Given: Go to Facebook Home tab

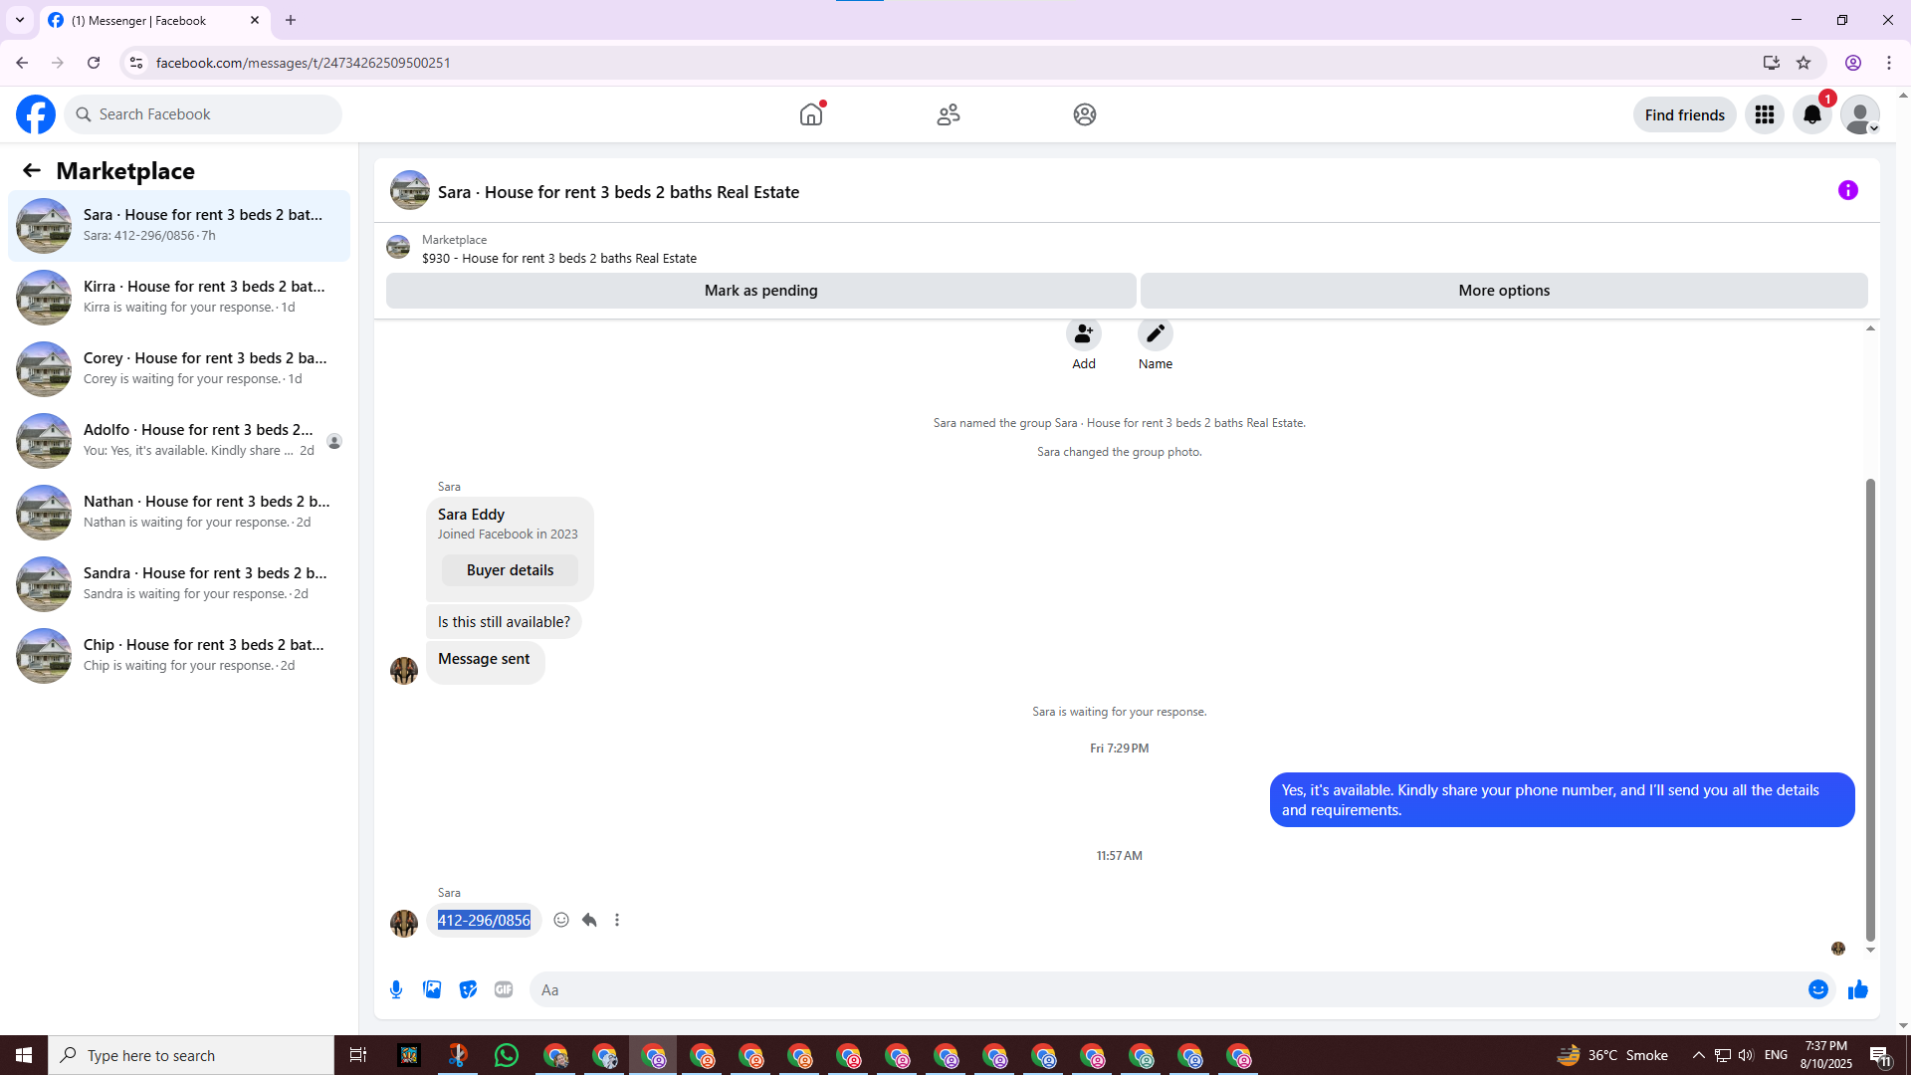Looking at the screenshot, I should (x=811, y=114).
